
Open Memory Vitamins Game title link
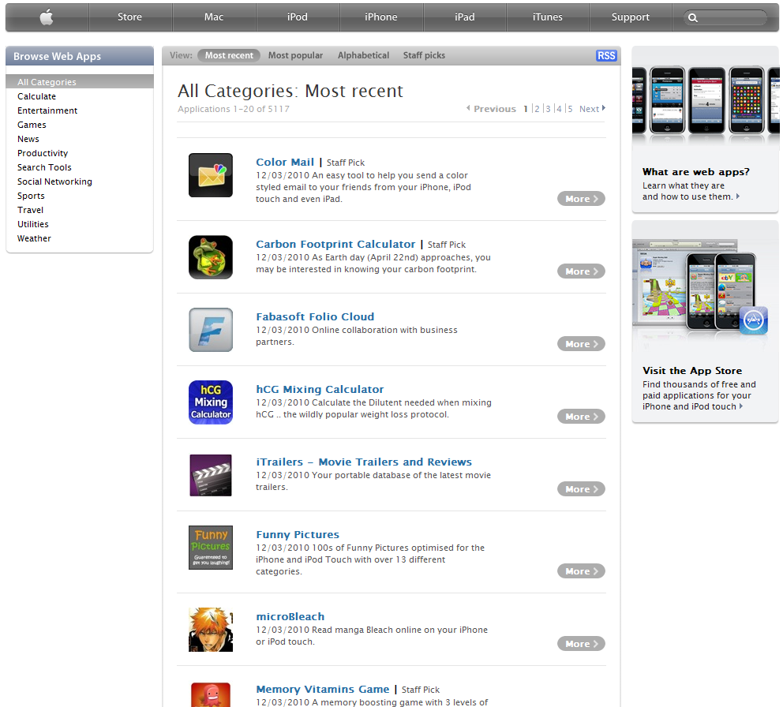point(323,690)
